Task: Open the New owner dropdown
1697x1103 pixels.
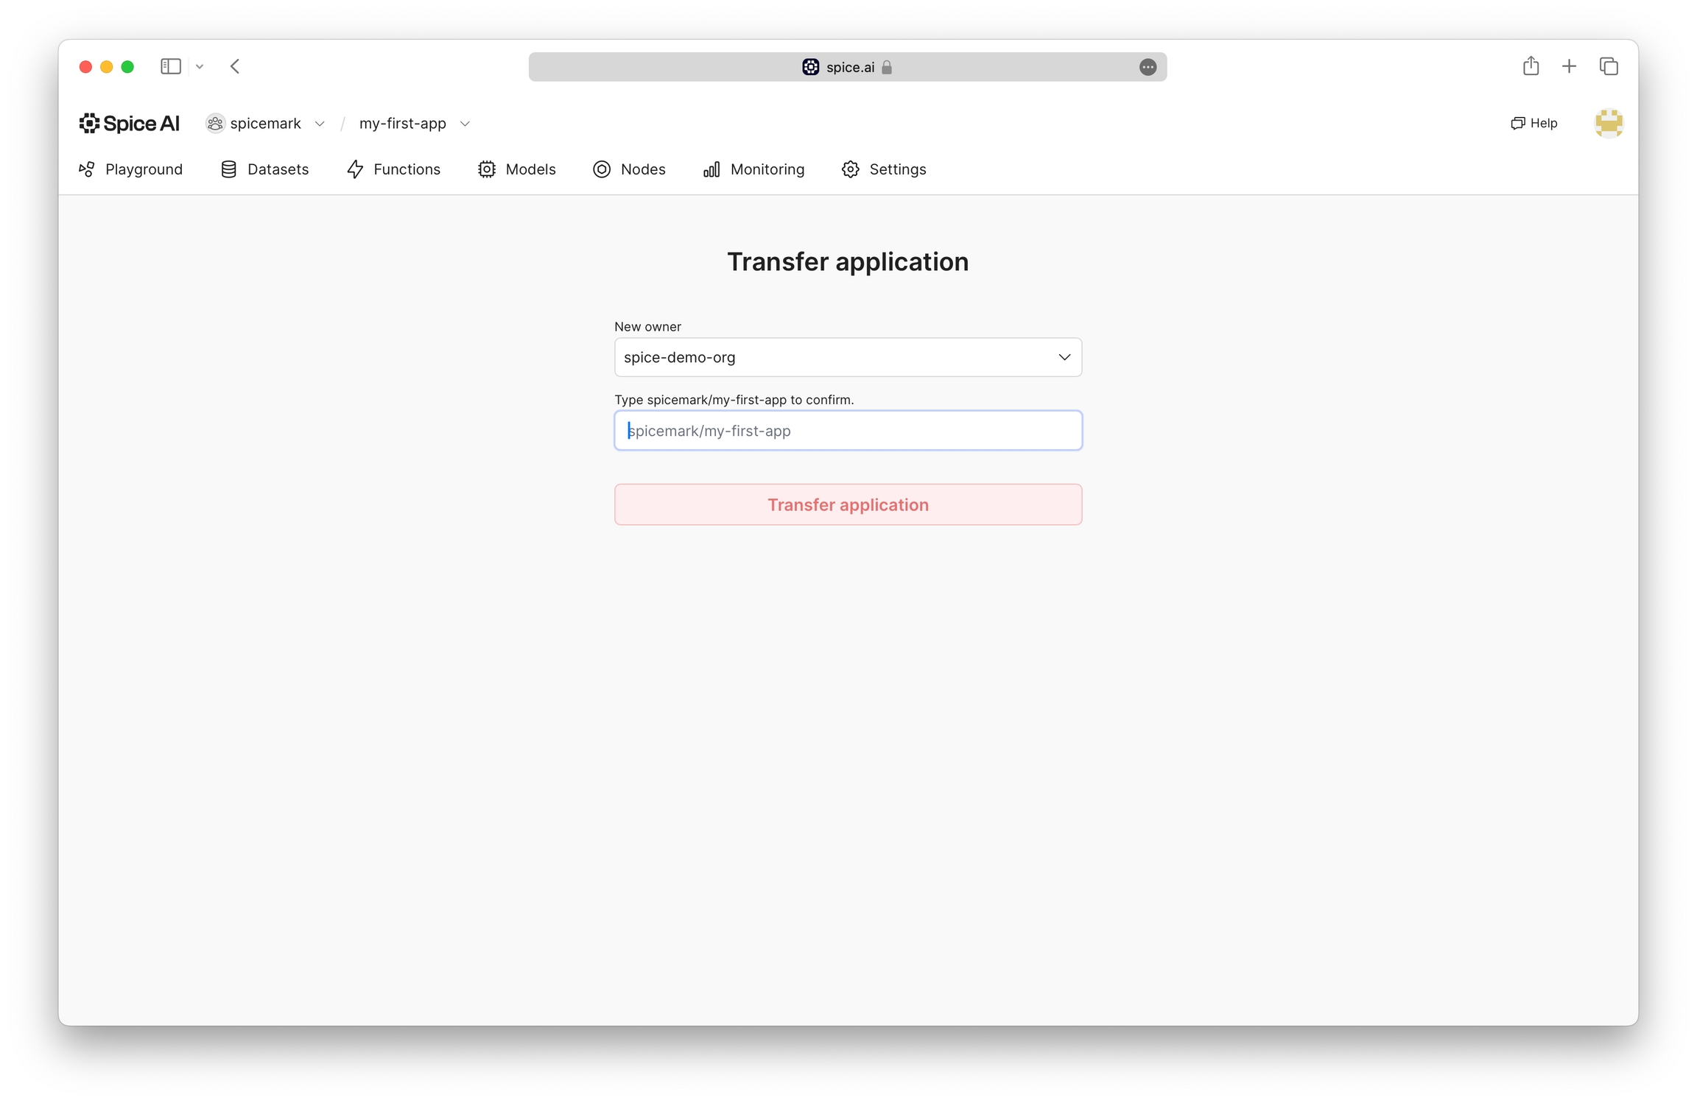Action: click(x=847, y=357)
